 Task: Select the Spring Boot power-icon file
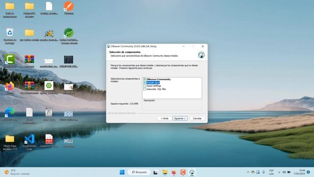click(x=49, y=88)
